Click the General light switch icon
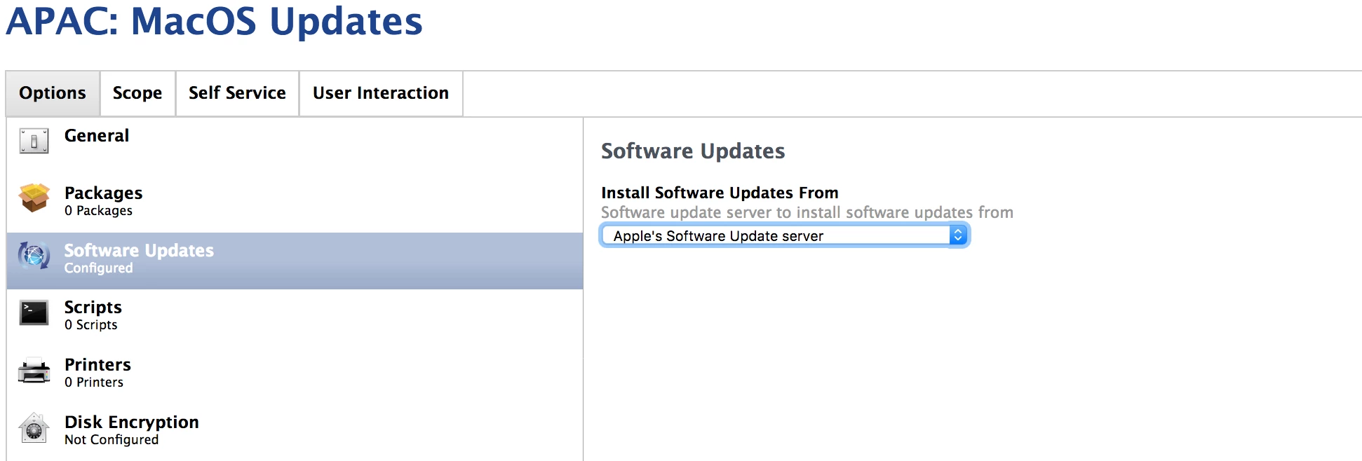1362x461 pixels. [34, 141]
